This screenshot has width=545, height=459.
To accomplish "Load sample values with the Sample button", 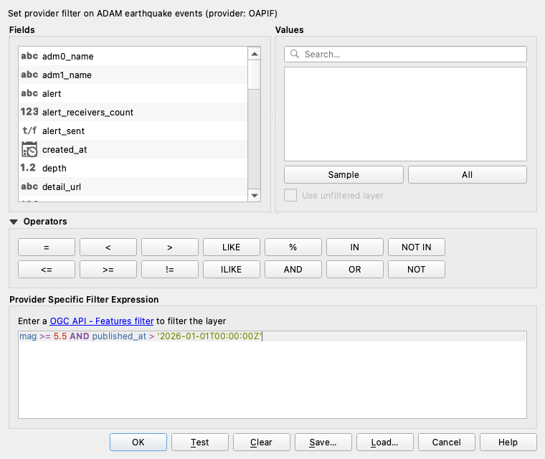I will click(x=343, y=174).
